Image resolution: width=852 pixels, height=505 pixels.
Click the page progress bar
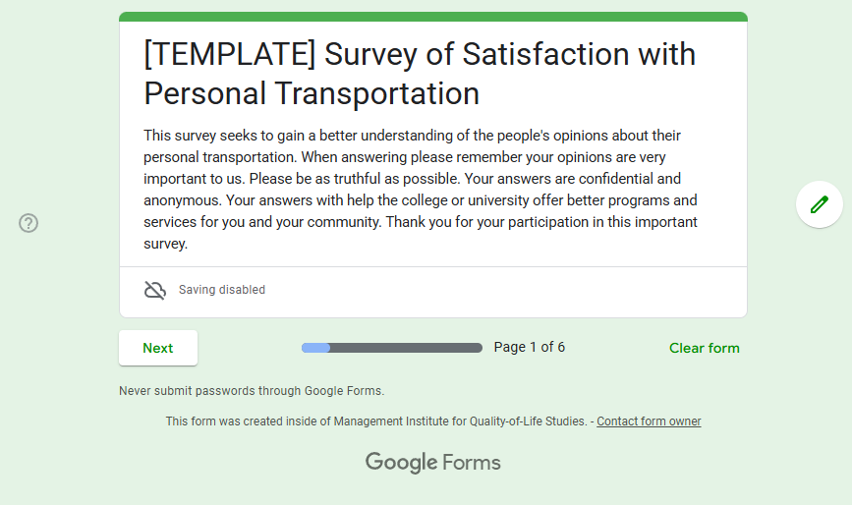[391, 348]
